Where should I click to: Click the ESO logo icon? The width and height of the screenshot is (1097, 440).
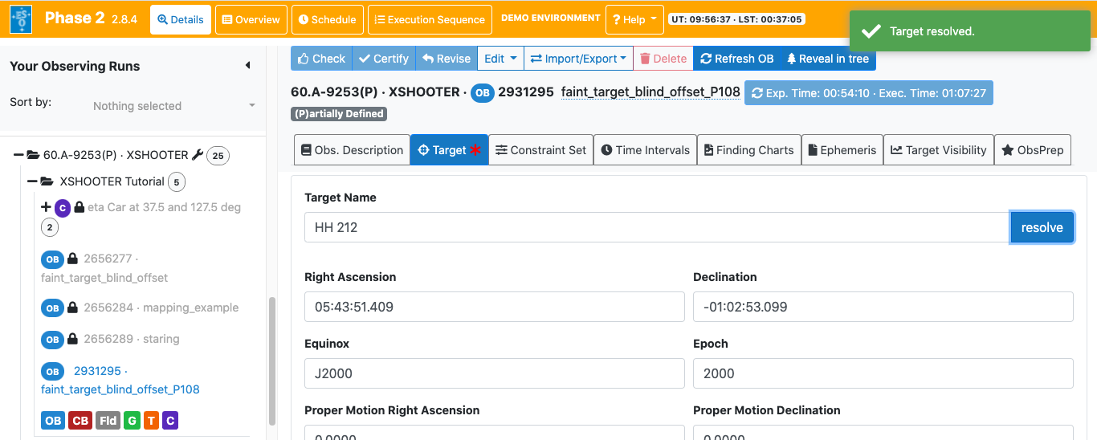[x=21, y=19]
